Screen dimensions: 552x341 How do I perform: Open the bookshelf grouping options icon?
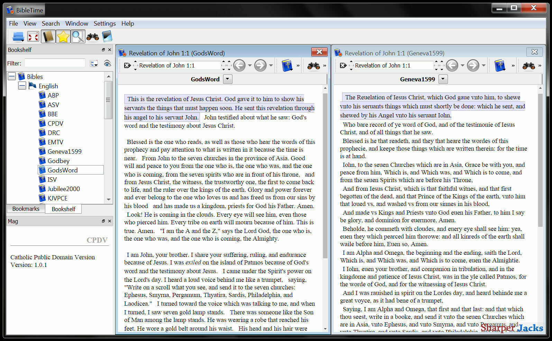pos(94,63)
